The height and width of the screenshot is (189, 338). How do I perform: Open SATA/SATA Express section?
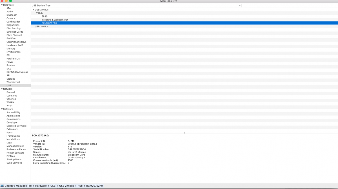(17, 72)
